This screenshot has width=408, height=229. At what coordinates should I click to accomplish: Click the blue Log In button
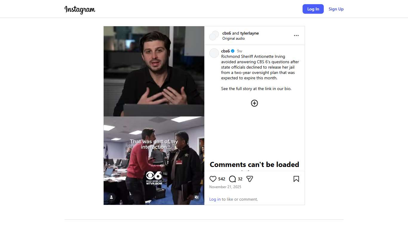click(313, 9)
